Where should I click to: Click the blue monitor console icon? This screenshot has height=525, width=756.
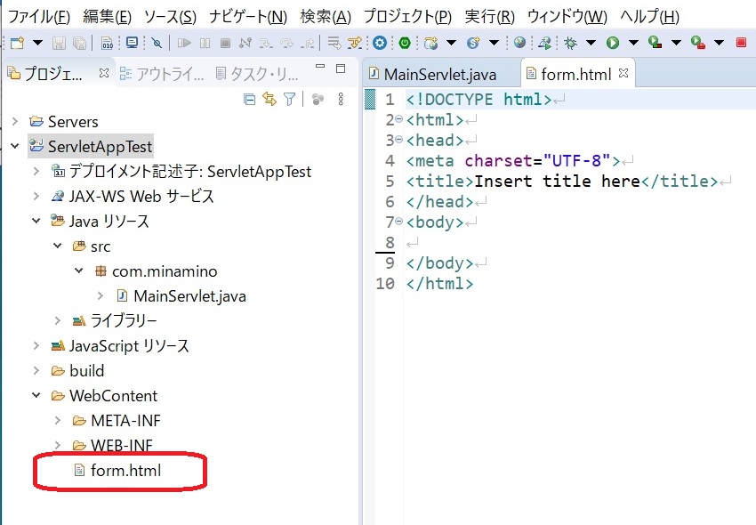132,43
